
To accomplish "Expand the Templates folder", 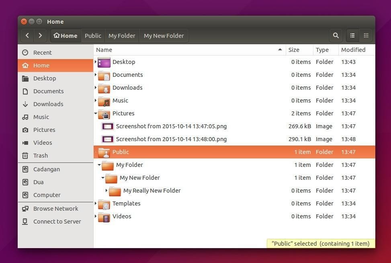I will 96,203.
